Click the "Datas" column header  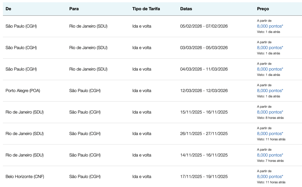(x=186, y=8)
